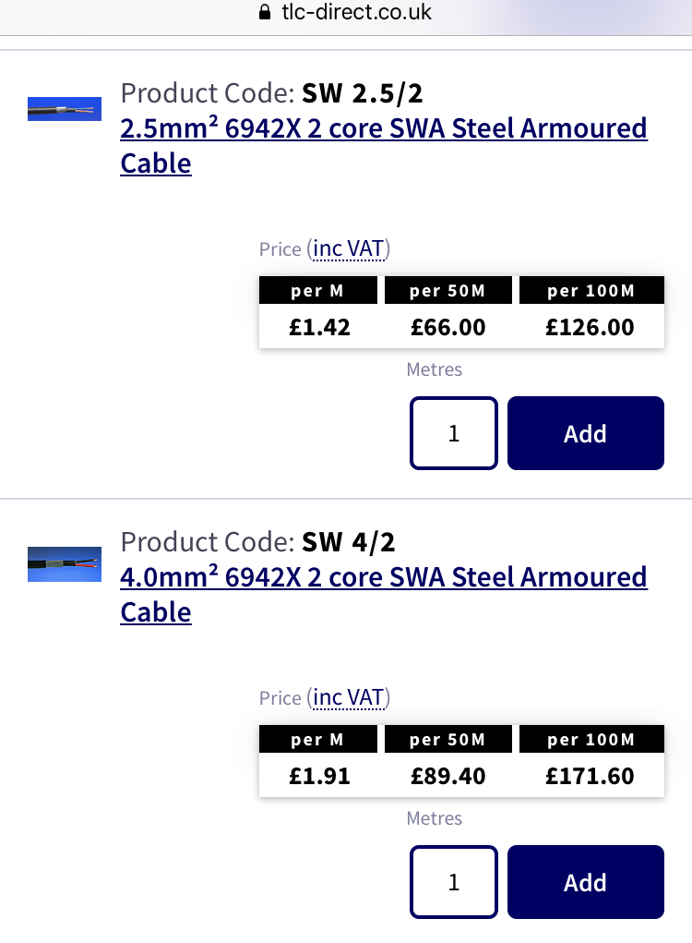Select the tlc-direct.co.uk address text
The width and height of the screenshot is (692, 943).
click(x=357, y=13)
